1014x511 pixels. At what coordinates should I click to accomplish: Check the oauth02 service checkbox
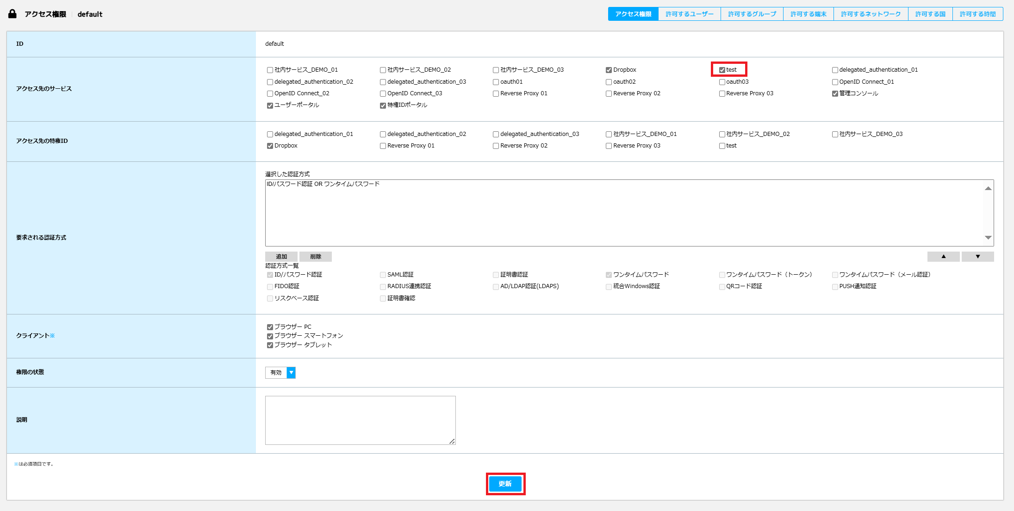pyautogui.click(x=609, y=82)
